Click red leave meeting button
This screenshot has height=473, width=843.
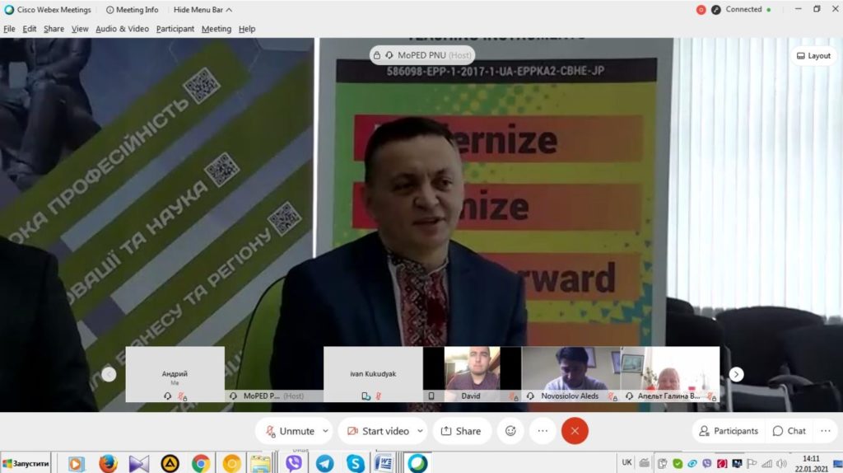575,431
